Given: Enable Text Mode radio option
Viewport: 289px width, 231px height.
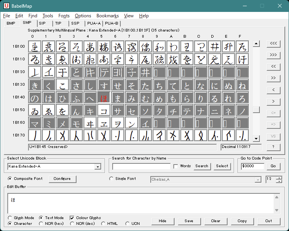Looking at the screenshot, I should pos(41,218).
